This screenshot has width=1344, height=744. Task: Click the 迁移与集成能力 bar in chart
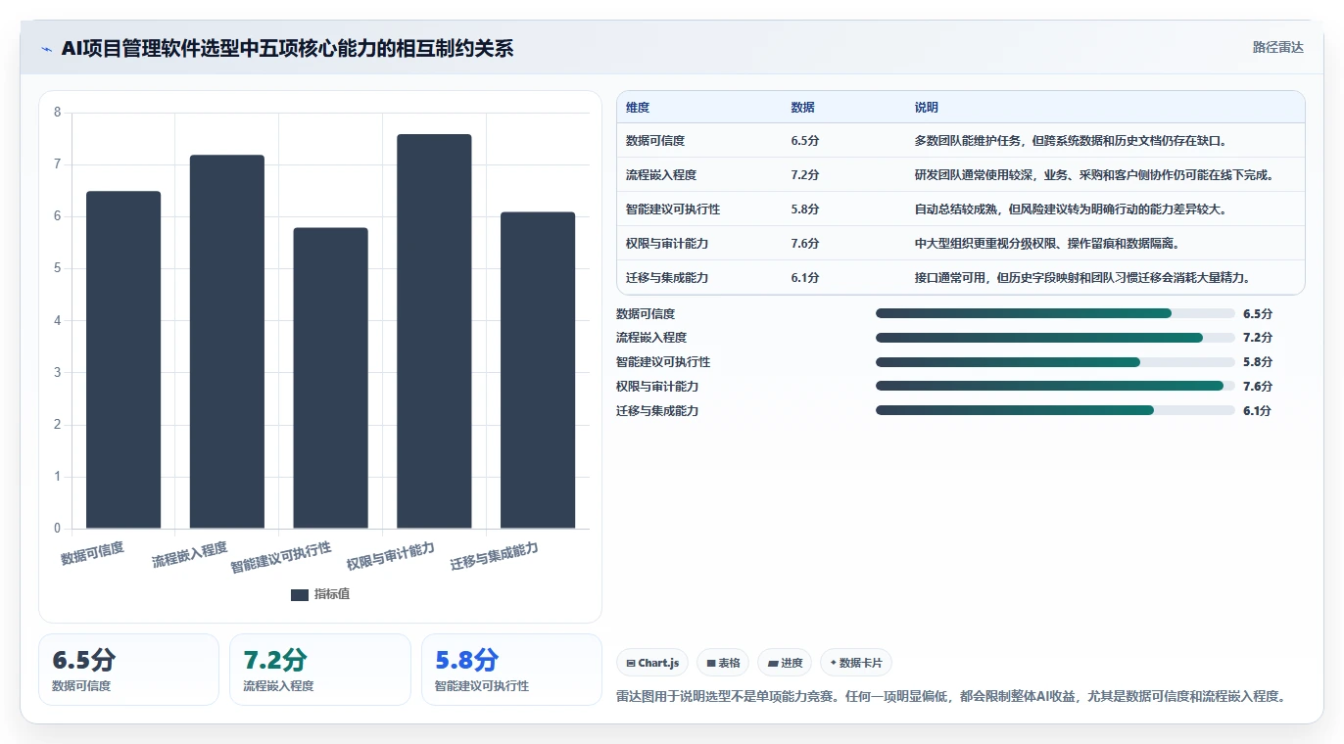tap(538, 370)
